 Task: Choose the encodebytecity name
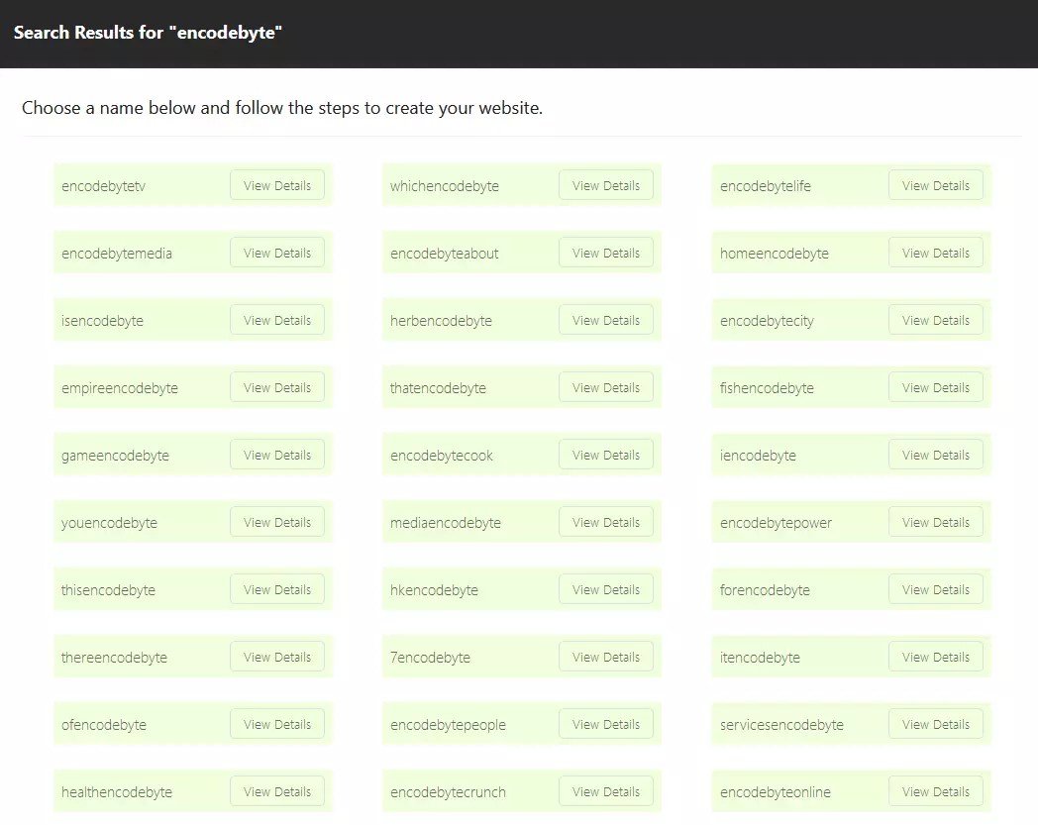[767, 321]
